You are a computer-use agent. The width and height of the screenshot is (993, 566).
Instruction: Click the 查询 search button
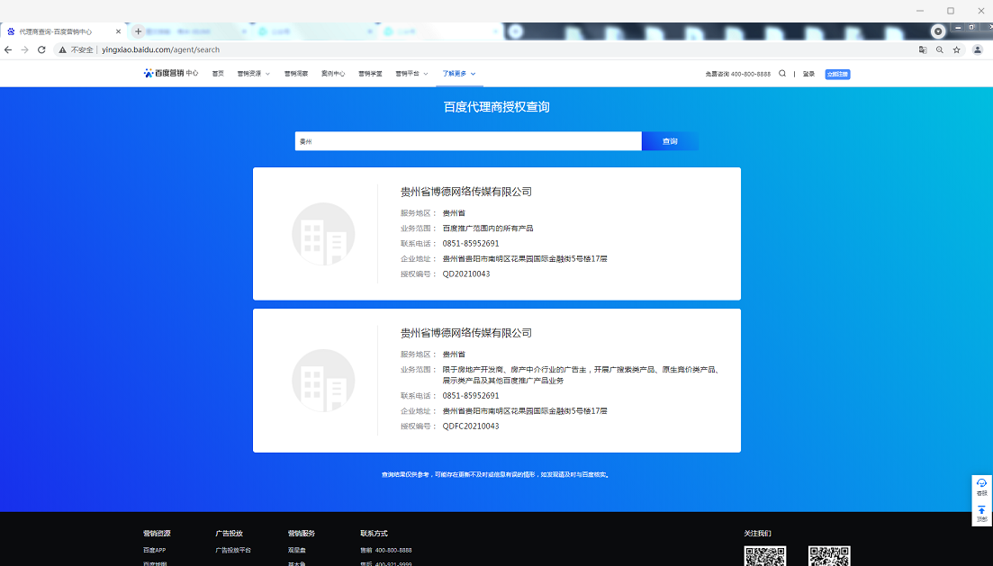click(x=670, y=141)
